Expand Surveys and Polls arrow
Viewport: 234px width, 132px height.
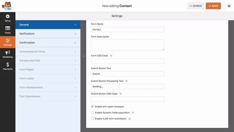pos(75,60)
